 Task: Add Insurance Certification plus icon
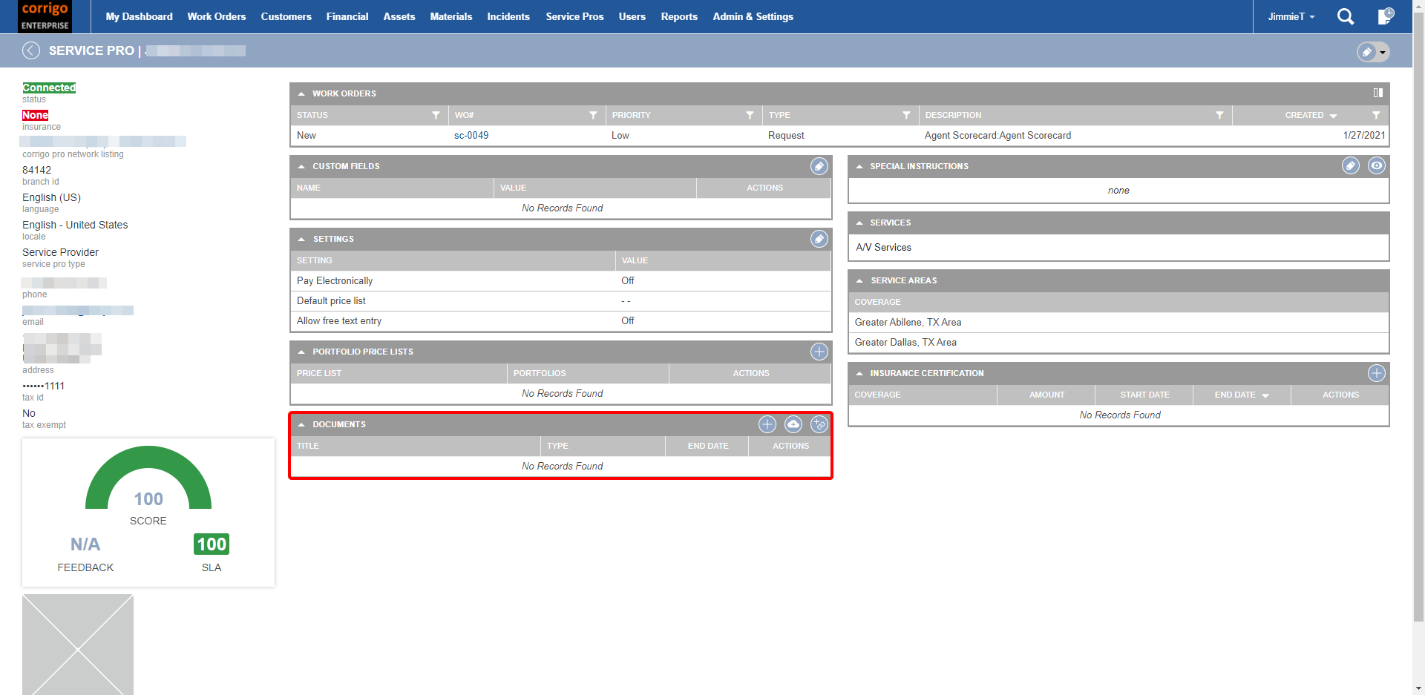(1377, 373)
